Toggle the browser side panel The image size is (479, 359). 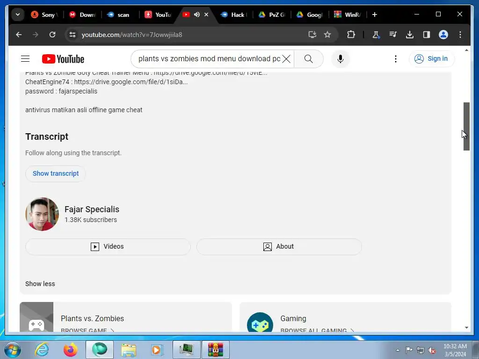tap(427, 35)
